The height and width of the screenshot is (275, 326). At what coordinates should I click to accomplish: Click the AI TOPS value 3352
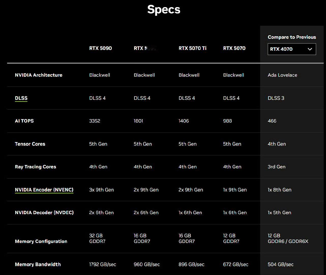pos(95,121)
